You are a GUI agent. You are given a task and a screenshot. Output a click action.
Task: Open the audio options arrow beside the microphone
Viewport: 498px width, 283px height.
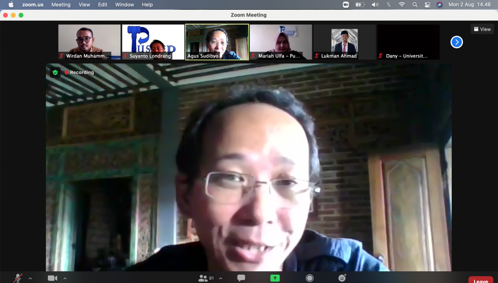click(30, 279)
